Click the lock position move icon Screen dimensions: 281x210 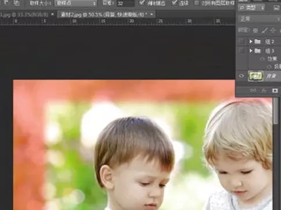[273, 31]
